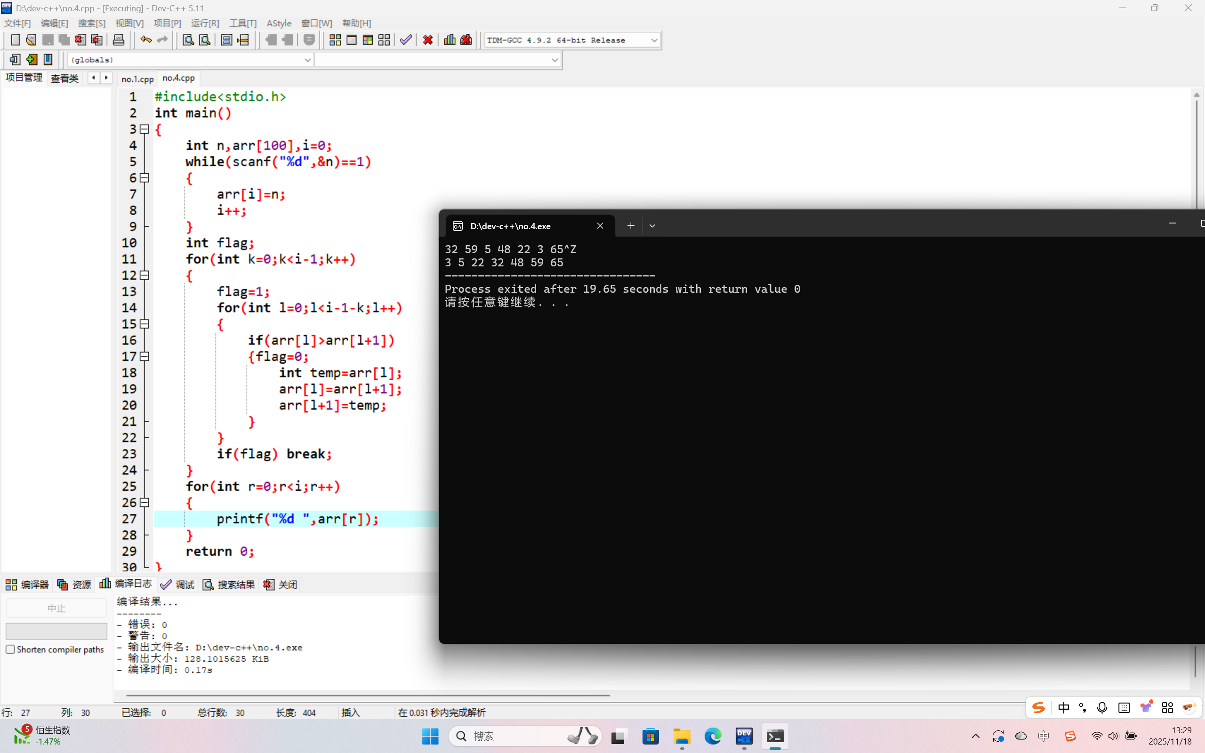Expand the (globals) scope dropdown
1205x753 pixels.
click(307, 60)
